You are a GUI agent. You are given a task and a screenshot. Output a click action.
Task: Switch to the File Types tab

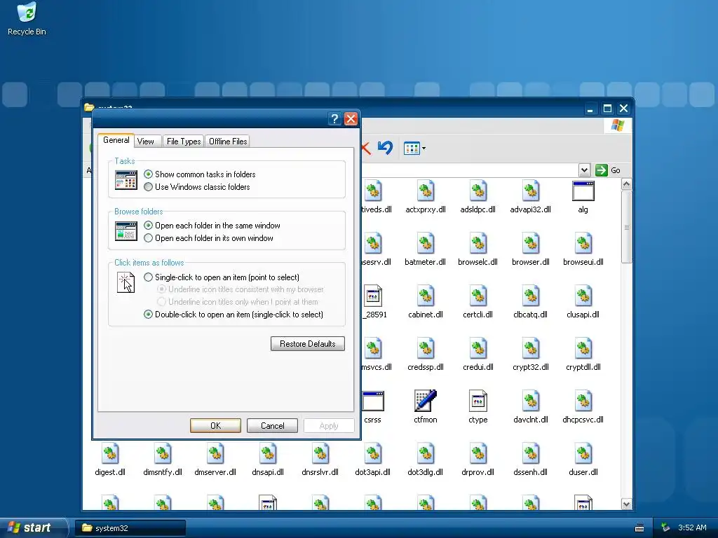pos(184,142)
